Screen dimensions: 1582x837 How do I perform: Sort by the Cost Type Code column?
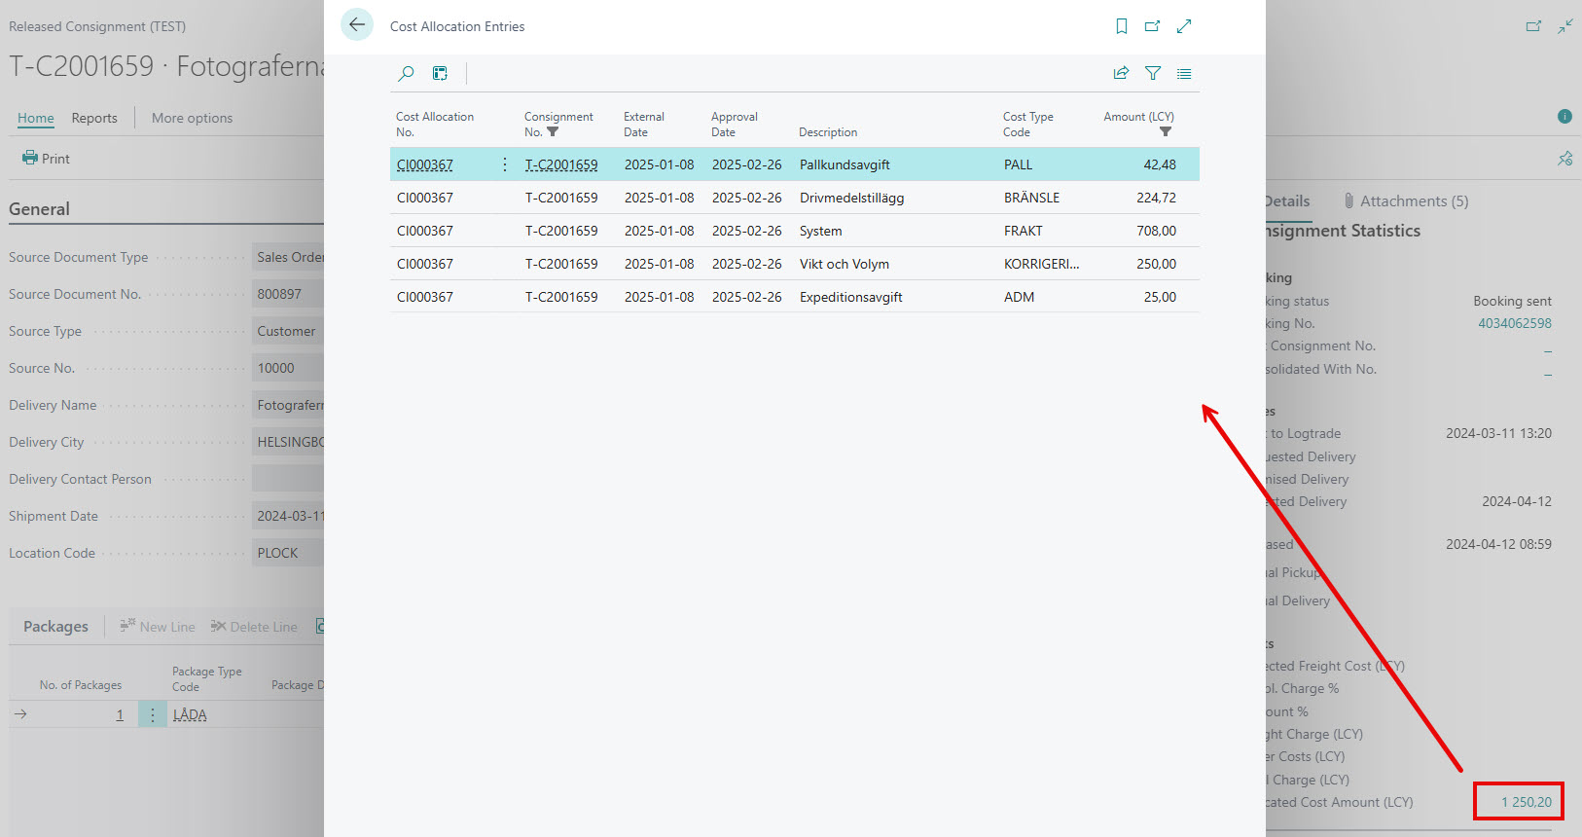click(1028, 125)
